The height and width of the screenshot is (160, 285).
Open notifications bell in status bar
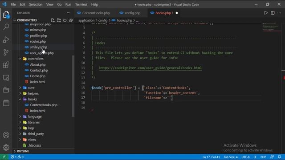pyautogui.click(x=279, y=157)
